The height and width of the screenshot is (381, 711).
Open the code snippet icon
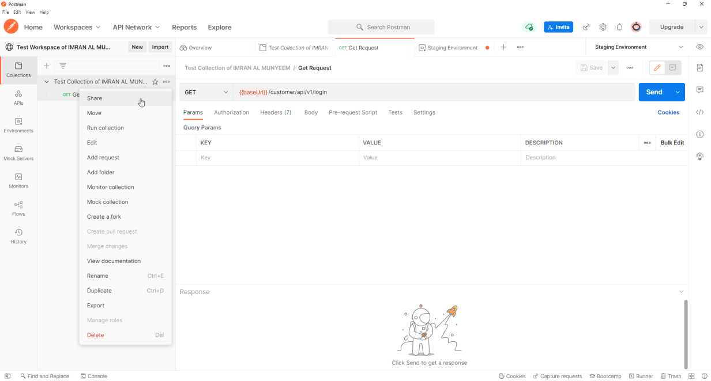[x=700, y=112]
